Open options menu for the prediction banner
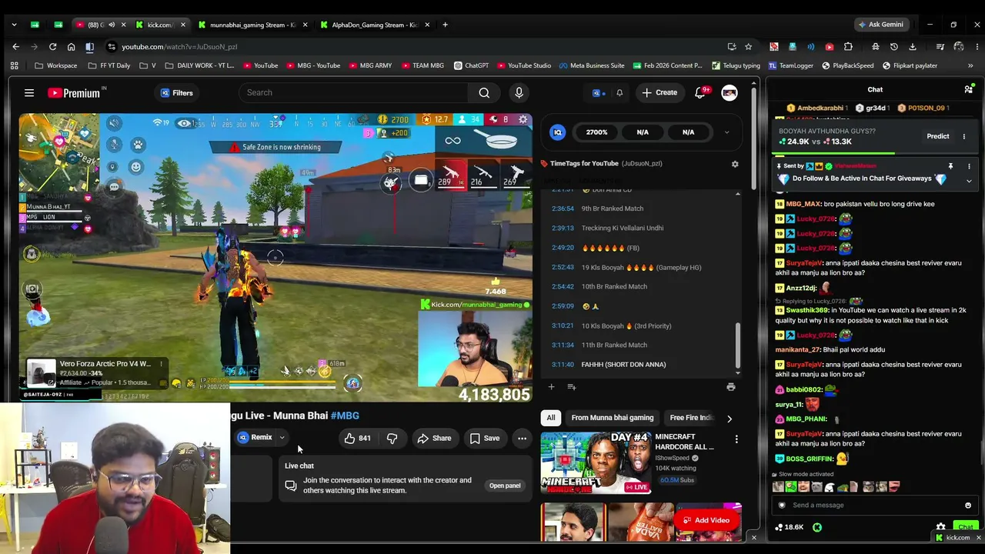985x554 pixels. click(963, 136)
